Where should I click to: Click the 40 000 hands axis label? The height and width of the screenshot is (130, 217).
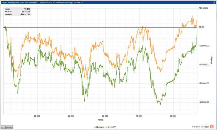pos(139,116)
